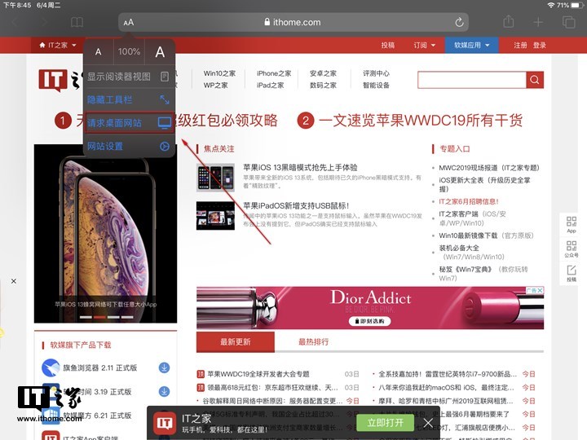Decrease text size with small A

pos(98,51)
